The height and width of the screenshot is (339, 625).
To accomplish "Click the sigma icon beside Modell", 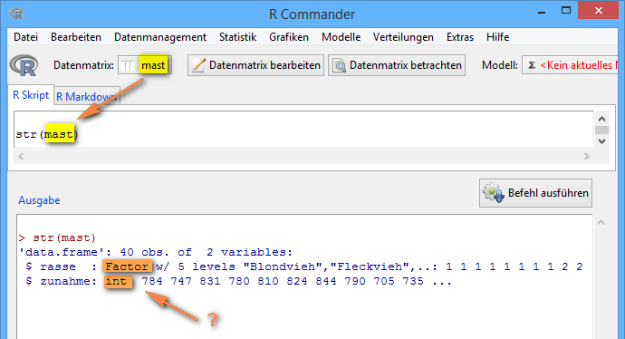I will pos(532,65).
